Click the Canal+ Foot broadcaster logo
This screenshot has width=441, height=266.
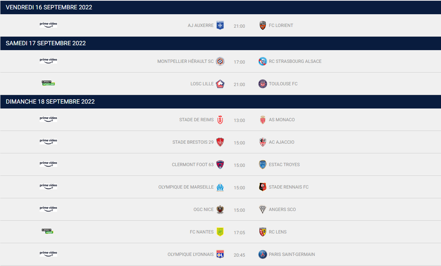(x=47, y=231)
